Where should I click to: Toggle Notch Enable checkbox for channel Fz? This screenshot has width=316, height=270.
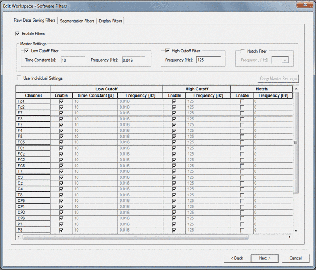coord(242,124)
